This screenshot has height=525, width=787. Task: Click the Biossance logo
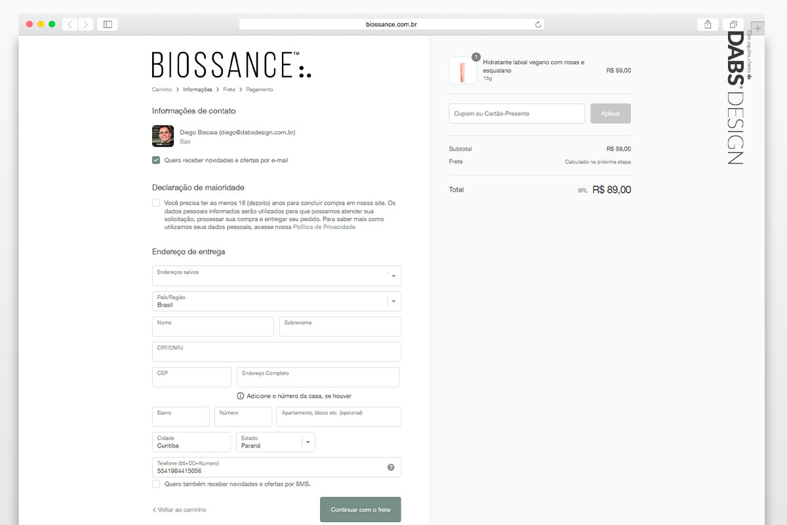pyautogui.click(x=232, y=65)
